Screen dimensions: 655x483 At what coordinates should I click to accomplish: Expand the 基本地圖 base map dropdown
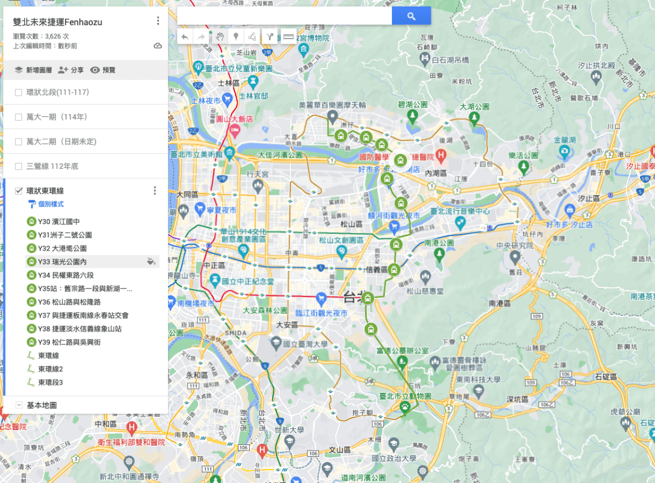19,405
